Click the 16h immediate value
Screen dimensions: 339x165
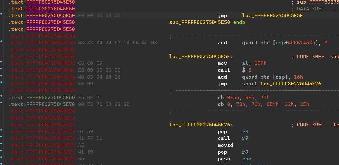click(298, 77)
